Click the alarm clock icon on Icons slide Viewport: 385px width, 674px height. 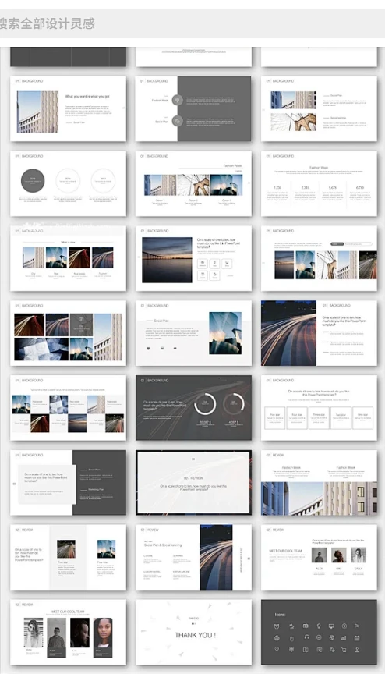point(277,626)
